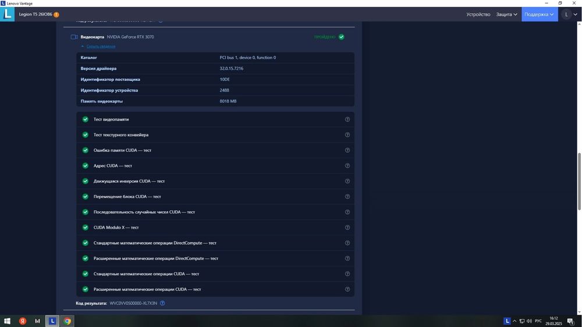This screenshot has width=582, height=327.
Task: Click the orange warning badge beside Legion T5
Action: pos(56,15)
